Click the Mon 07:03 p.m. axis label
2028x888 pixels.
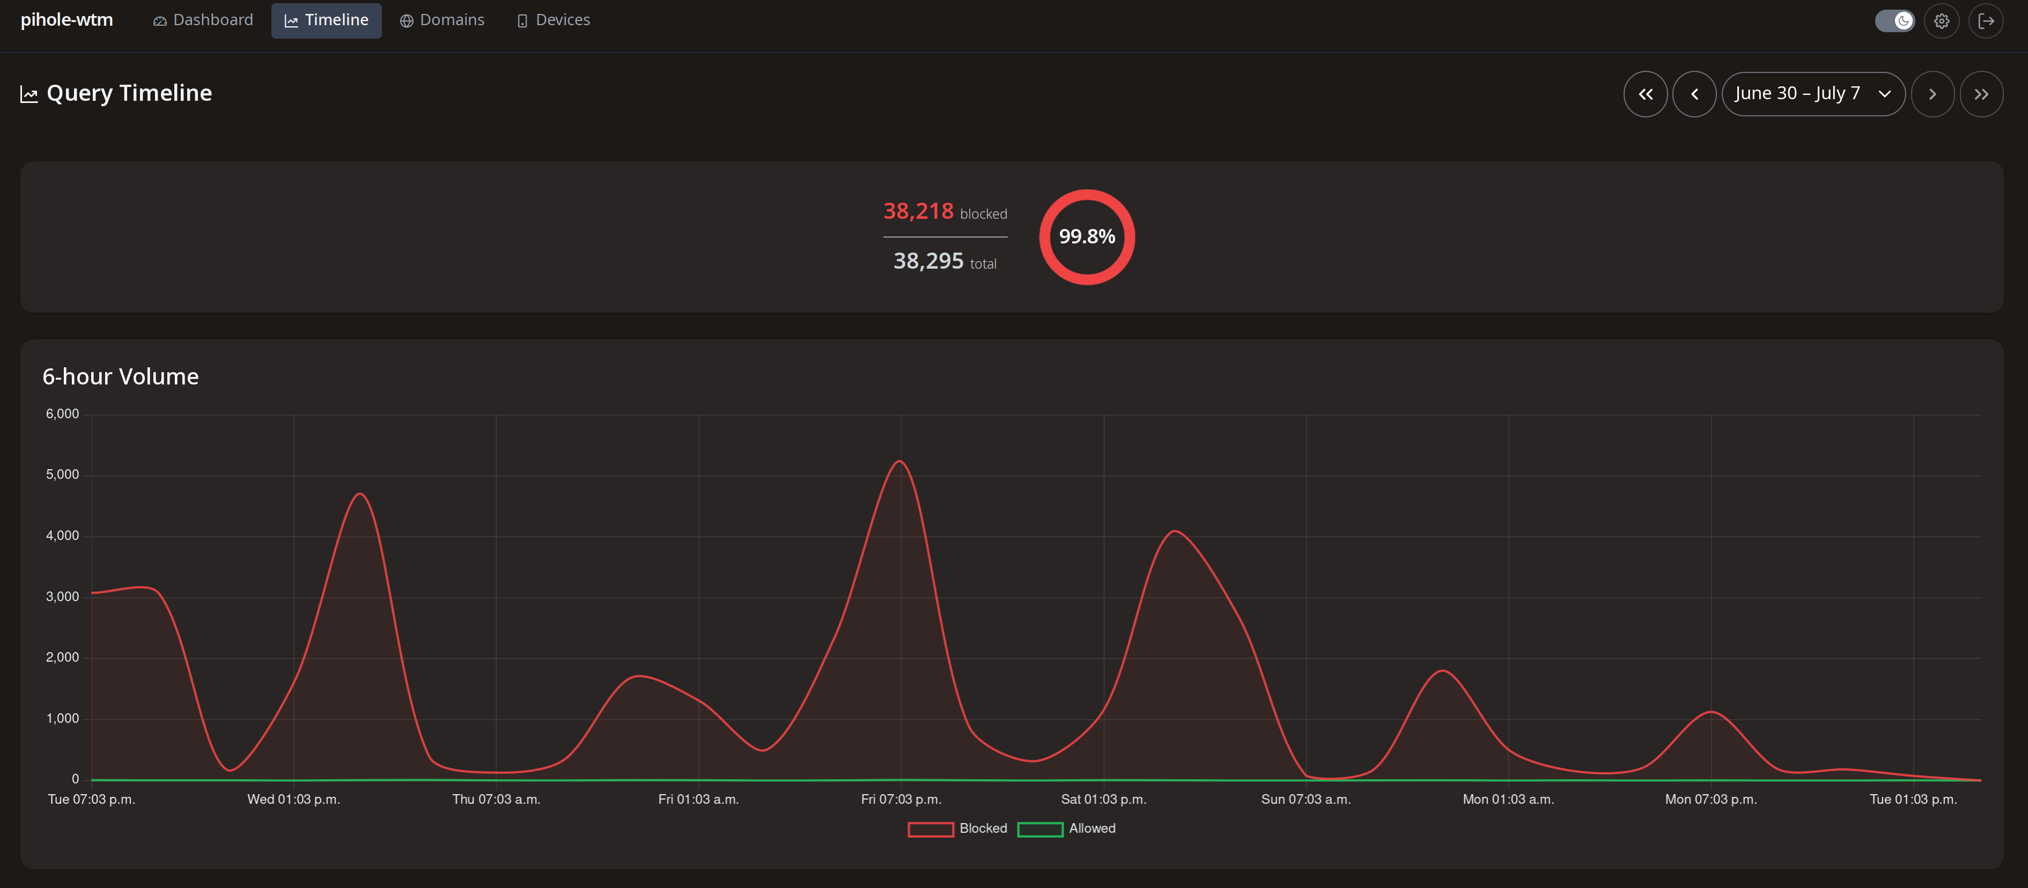pyautogui.click(x=1710, y=799)
